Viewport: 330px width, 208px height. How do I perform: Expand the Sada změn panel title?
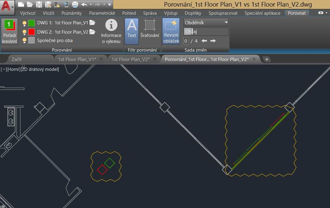click(196, 50)
